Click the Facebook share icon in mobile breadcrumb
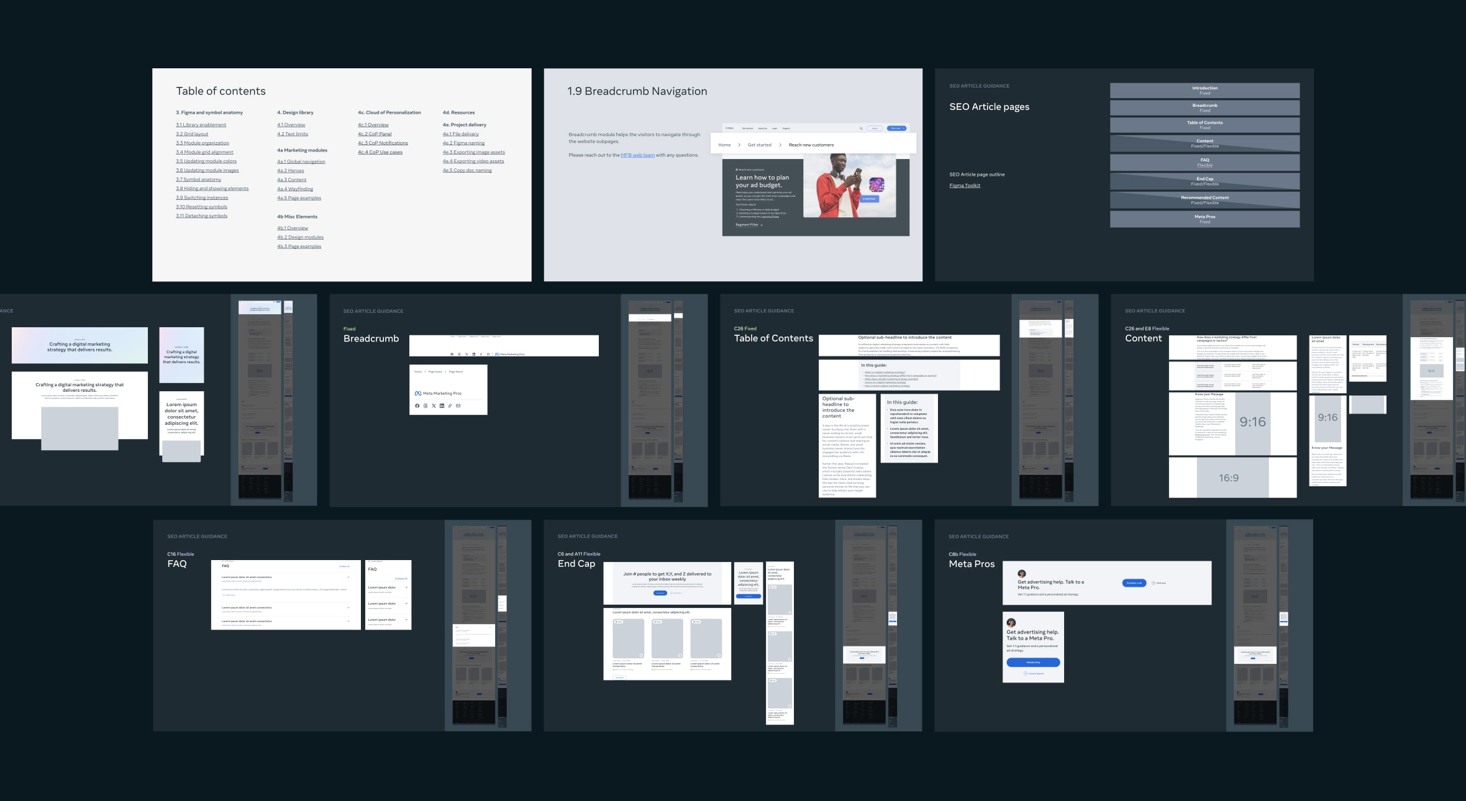The height and width of the screenshot is (801, 1466). click(417, 405)
